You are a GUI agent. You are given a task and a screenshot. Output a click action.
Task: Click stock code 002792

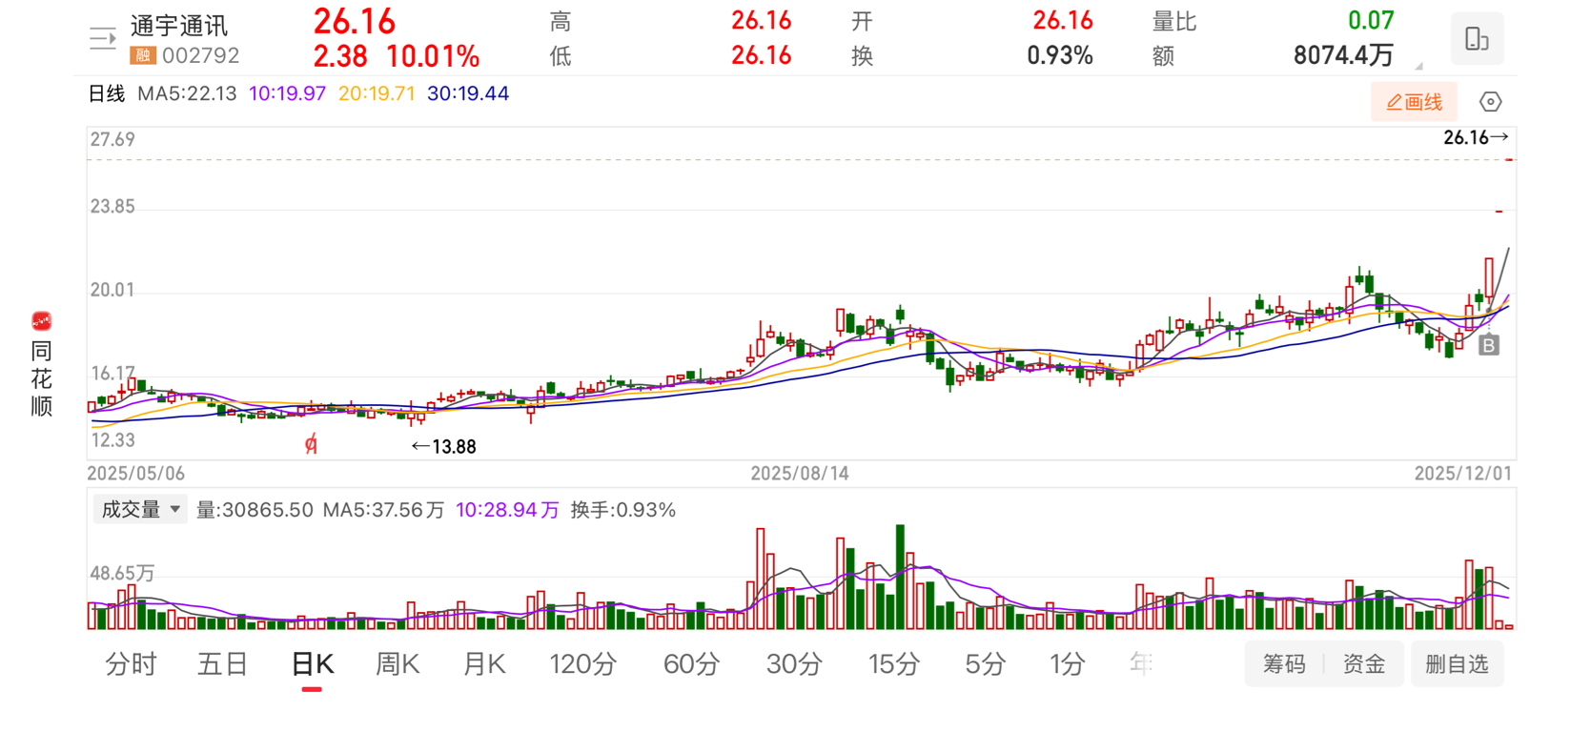coord(200,55)
